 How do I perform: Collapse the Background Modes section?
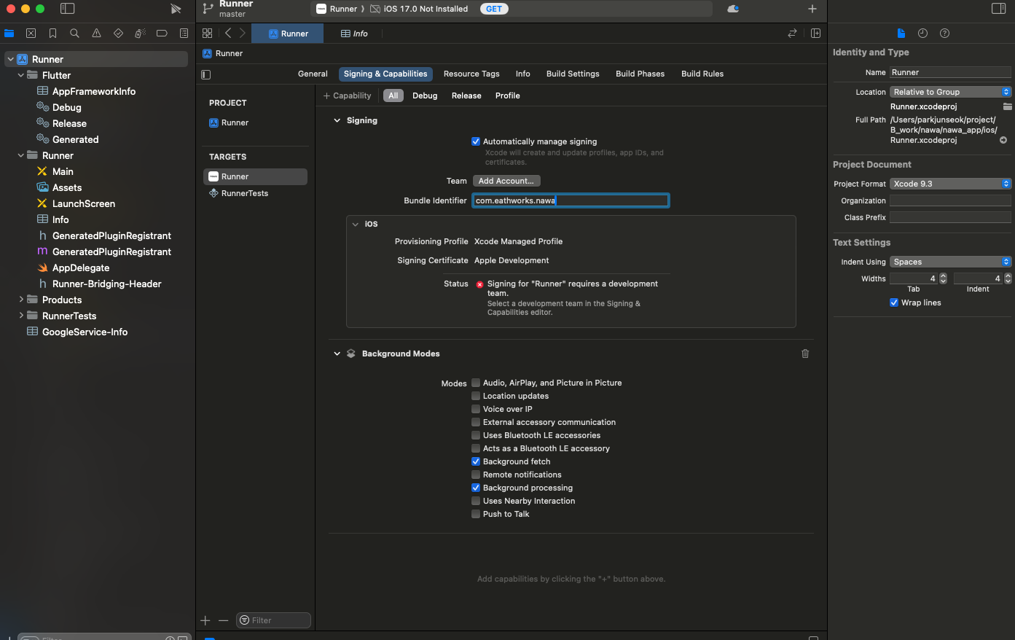(337, 354)
